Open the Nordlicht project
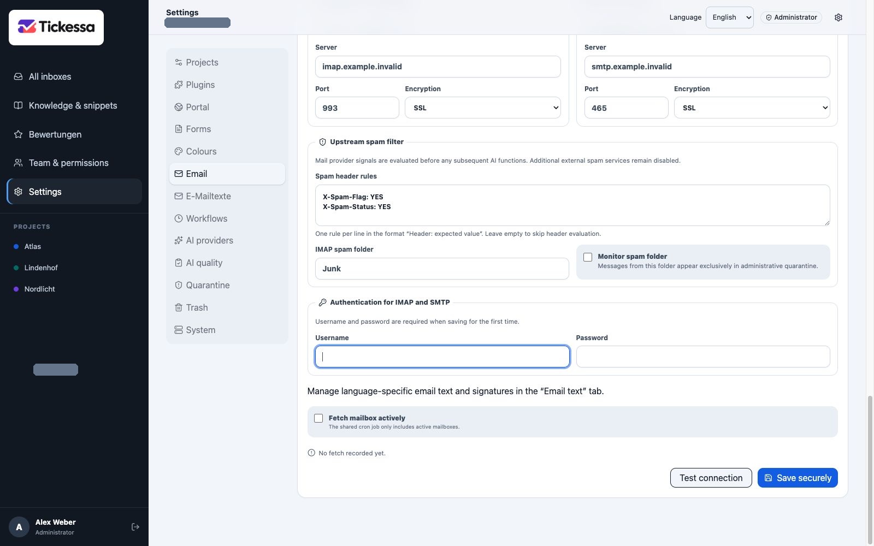Image resolution: width=874 pixels, height=546 pixels. (x=74, y=289)
